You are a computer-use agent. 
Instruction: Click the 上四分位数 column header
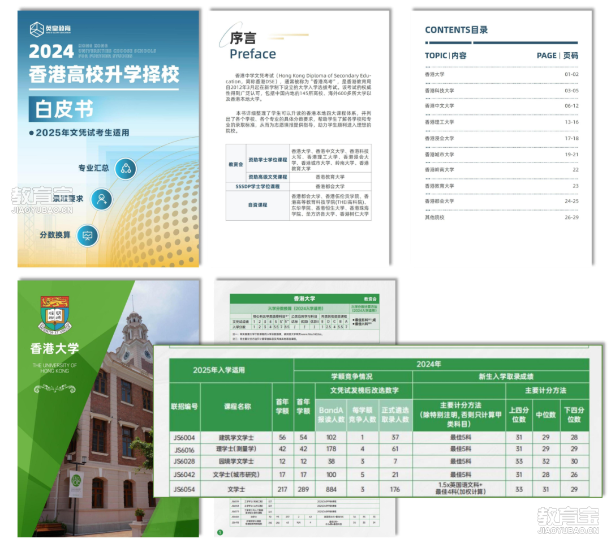519,414
